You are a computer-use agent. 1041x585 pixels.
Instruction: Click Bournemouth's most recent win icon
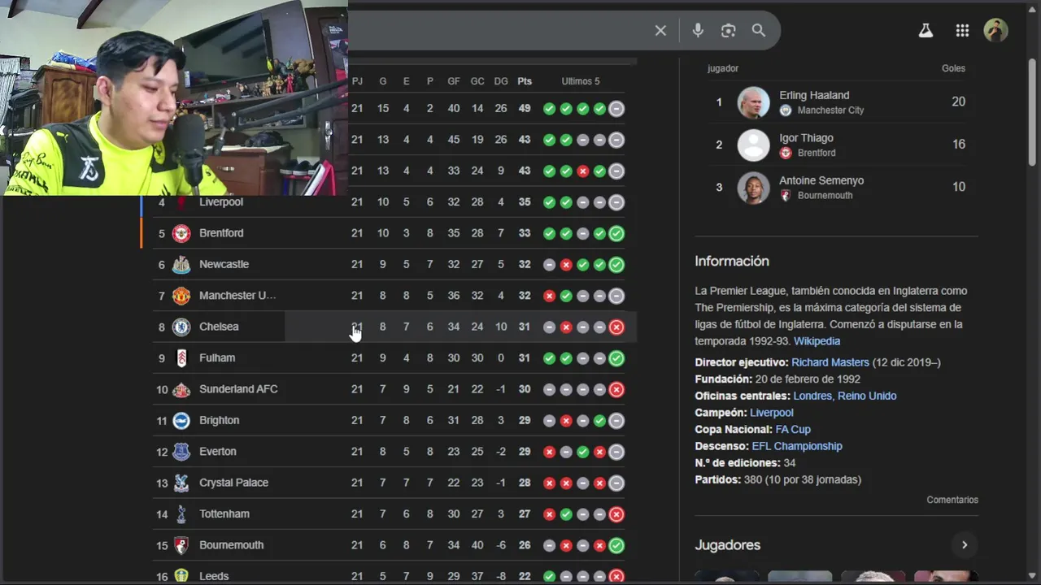coord(616,545)
